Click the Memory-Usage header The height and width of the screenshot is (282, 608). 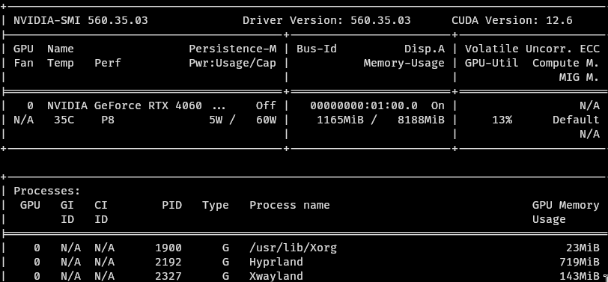pos(404,63)
